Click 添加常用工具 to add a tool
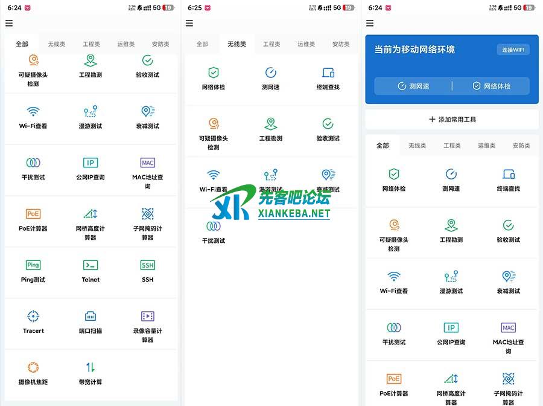Image resolution: width=543 pixels, height=406 pixels. coord(452,120)
